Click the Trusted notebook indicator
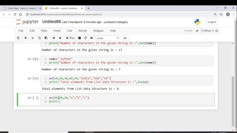Viewport: 237px width, 133px height. (x=188, y=31)
